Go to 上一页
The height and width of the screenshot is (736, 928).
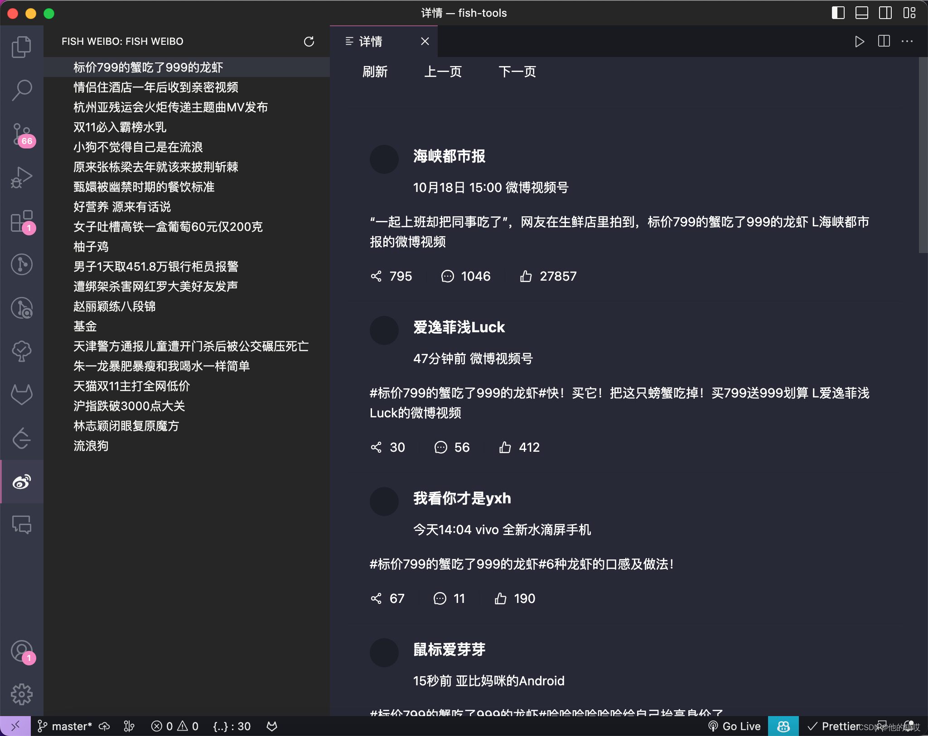tap(443, 72)
